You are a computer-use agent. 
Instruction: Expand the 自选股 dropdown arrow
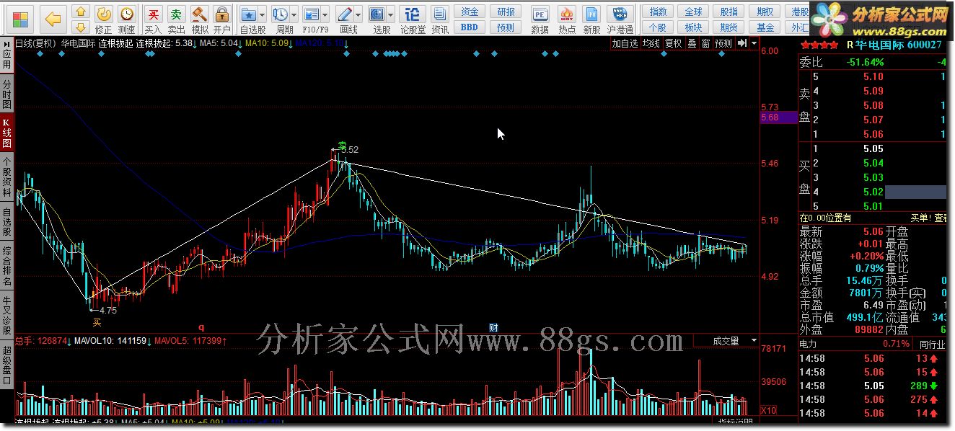tap(263, 14)
